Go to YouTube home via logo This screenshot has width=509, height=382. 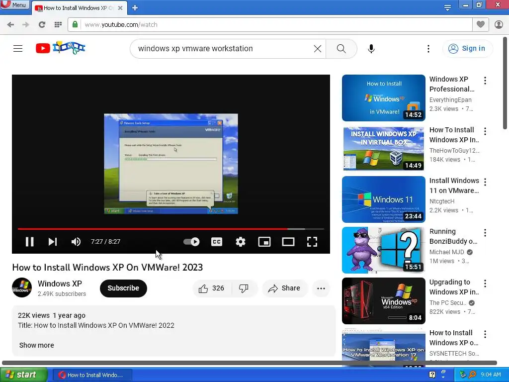[60, 48]
